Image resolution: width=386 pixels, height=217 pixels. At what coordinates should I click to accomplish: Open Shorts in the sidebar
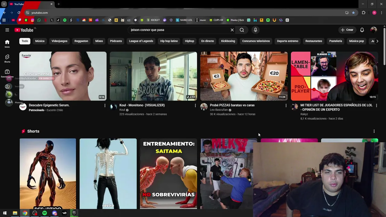pyautogui.click(x=7, y=58)
